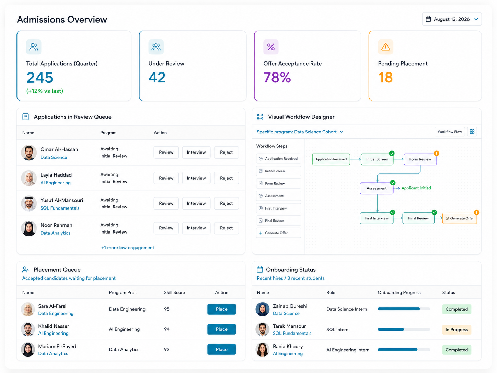
Task: Select the First Interview workflow step item
Action: [279, 208]
